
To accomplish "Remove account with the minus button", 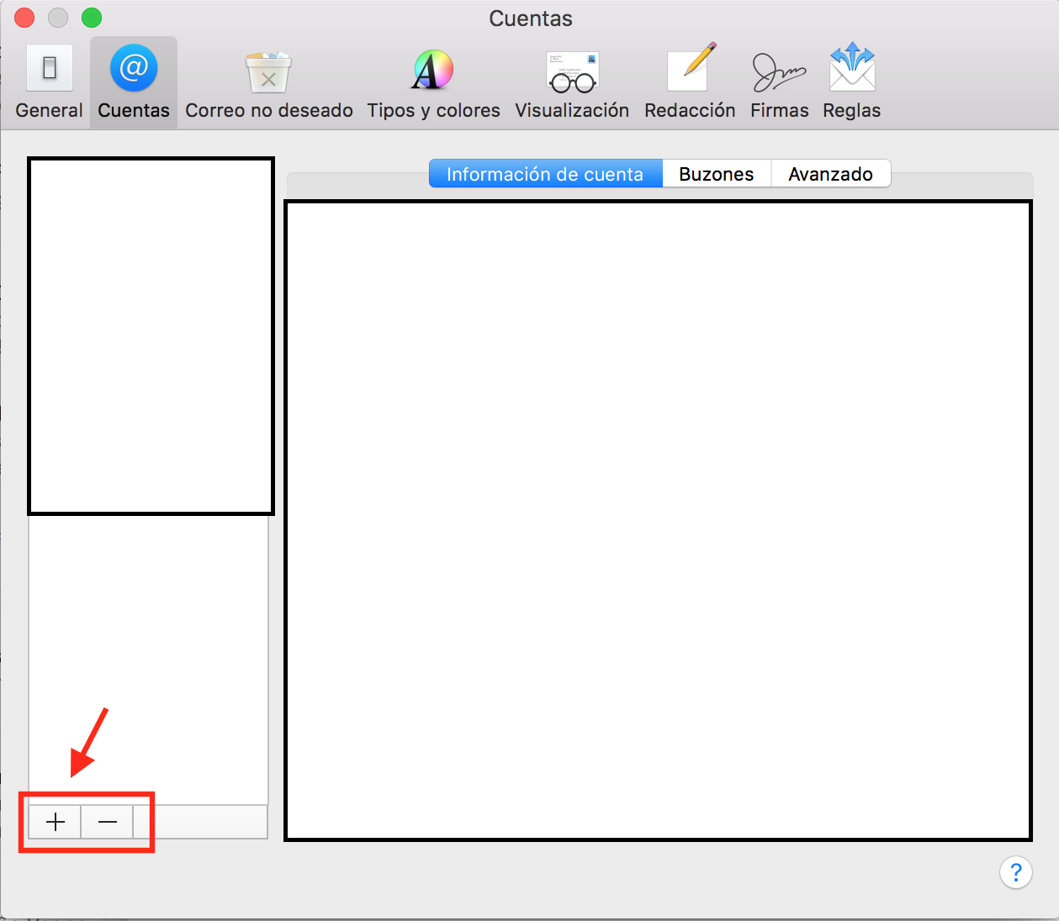I will point(107,822).
